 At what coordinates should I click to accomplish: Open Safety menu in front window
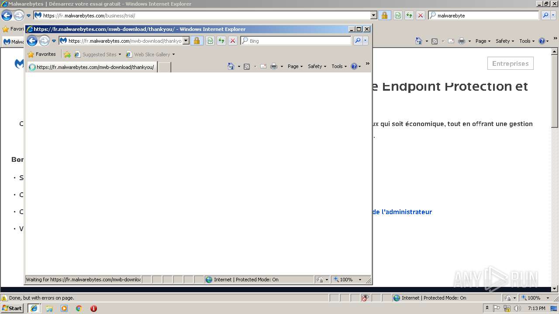317,66
